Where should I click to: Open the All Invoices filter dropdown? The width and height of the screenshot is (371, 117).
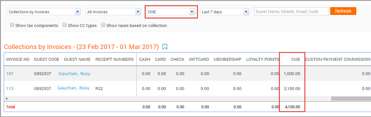pyautogui.click(x=113, y=12)
